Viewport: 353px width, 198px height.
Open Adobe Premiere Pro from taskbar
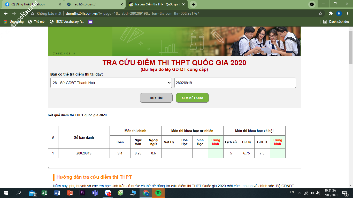[82, 193]
